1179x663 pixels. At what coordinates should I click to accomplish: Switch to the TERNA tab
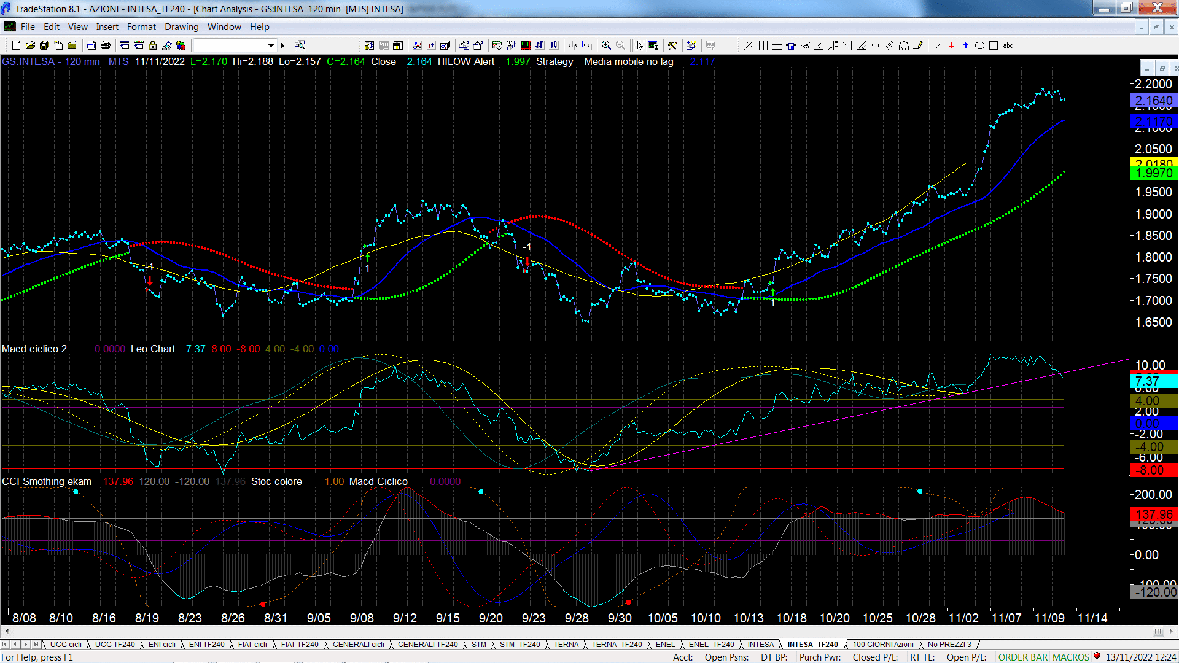[x=566, y=644]
